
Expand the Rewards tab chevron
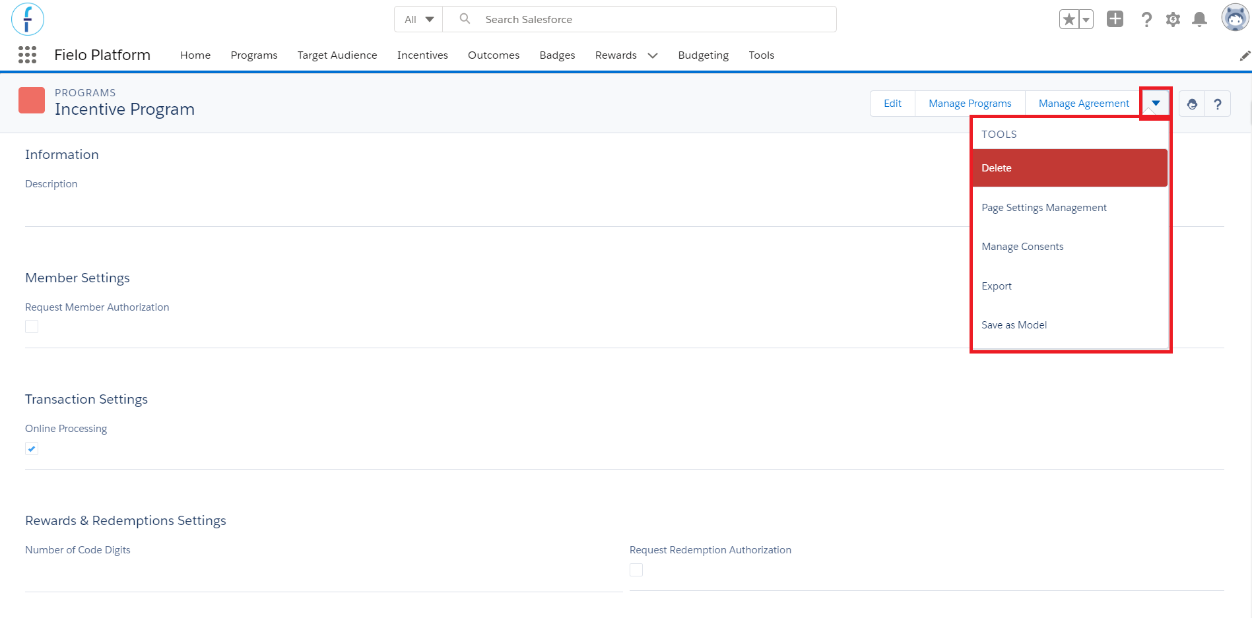pos(653,55)
